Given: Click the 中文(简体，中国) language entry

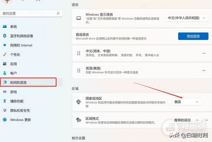Looking at the screenshot, I should [142, 53].
